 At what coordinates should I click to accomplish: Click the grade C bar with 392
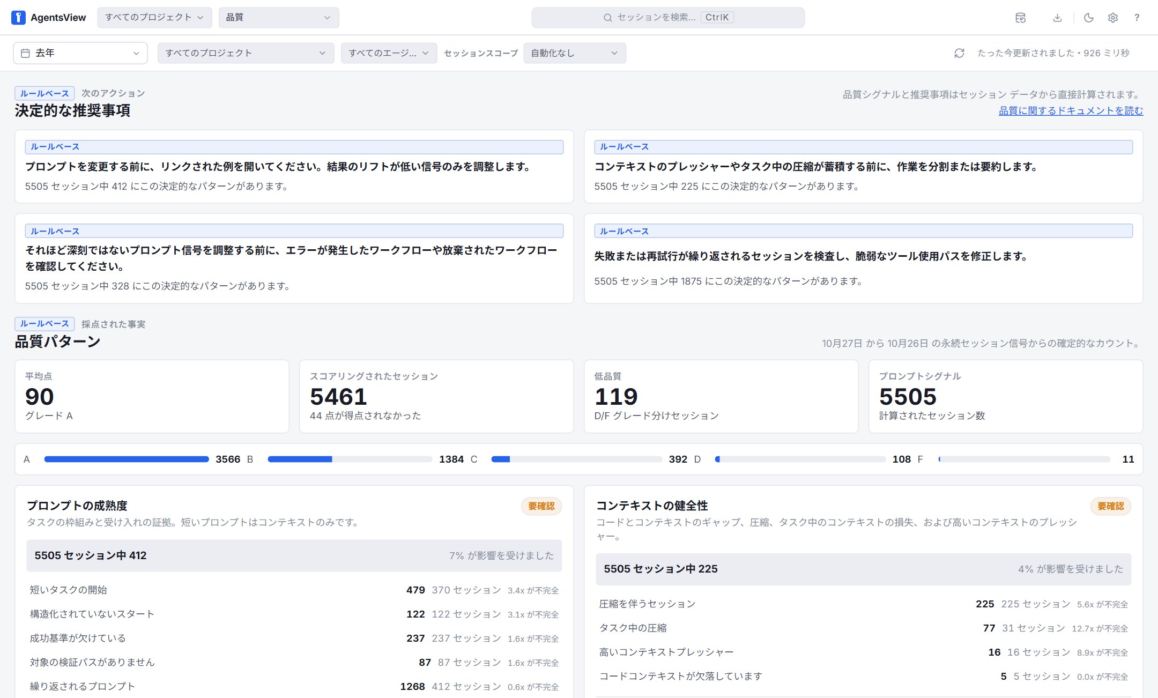pos(577,459)
